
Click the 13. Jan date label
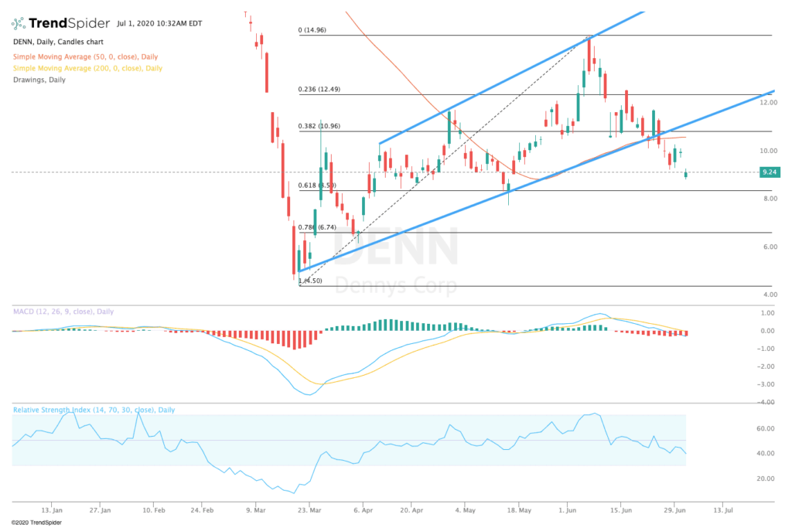point(52,510)
